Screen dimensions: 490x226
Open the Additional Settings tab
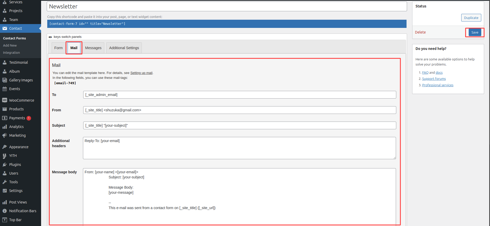(x=124, y=48)
